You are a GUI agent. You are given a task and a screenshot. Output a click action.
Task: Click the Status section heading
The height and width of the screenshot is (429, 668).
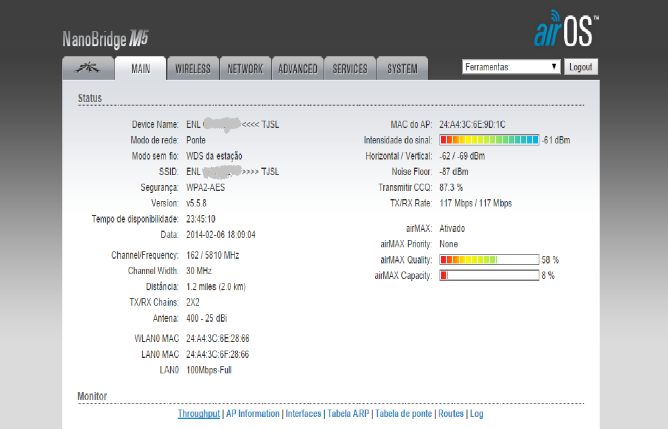point(90,98)
